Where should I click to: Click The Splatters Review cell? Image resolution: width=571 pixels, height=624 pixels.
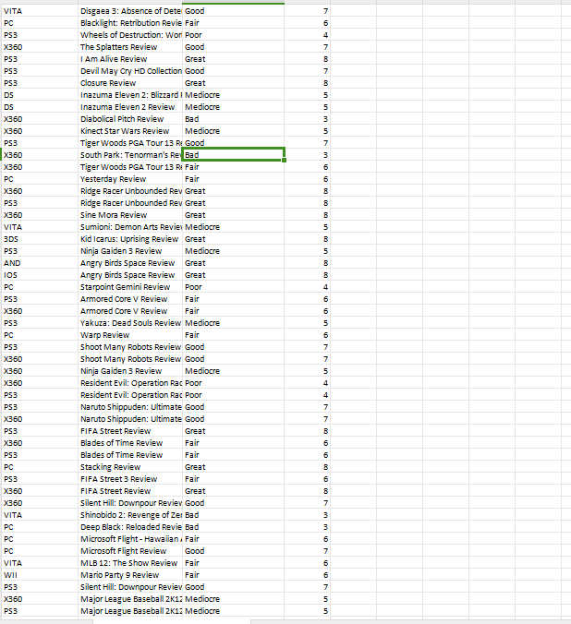coord(130,47)
